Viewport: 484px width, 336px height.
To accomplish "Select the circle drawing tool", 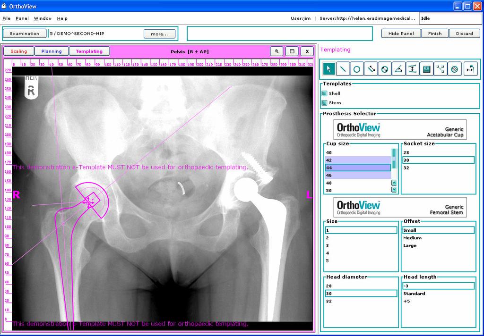I will [x=356, y=69].
